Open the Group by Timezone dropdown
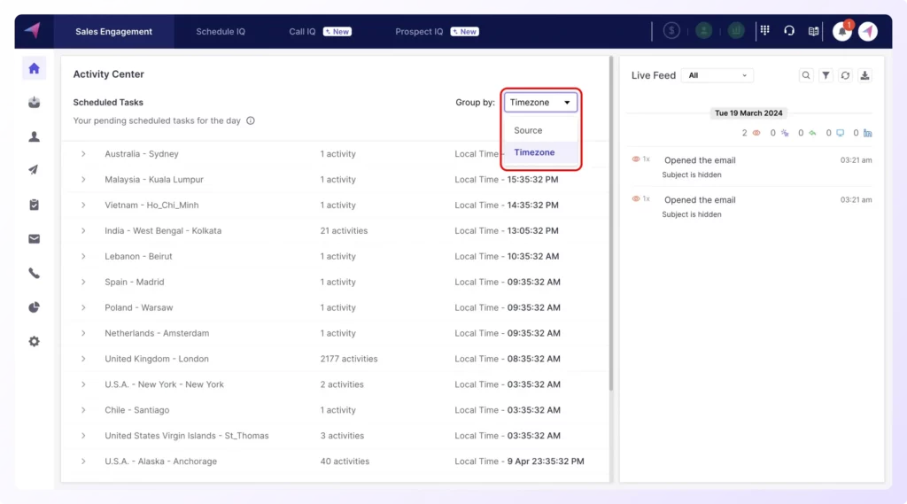The image size is (907, 504). (540, 103)
